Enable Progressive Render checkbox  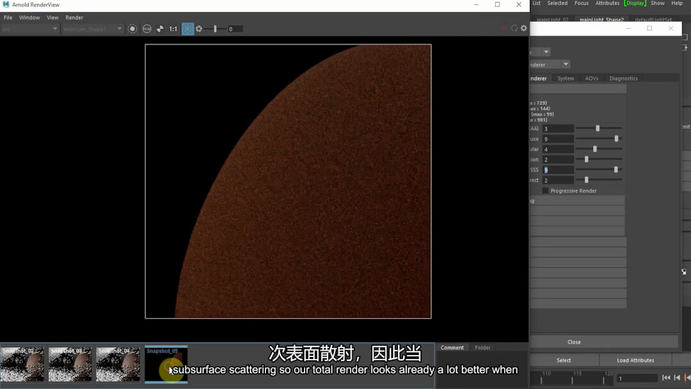545,191
